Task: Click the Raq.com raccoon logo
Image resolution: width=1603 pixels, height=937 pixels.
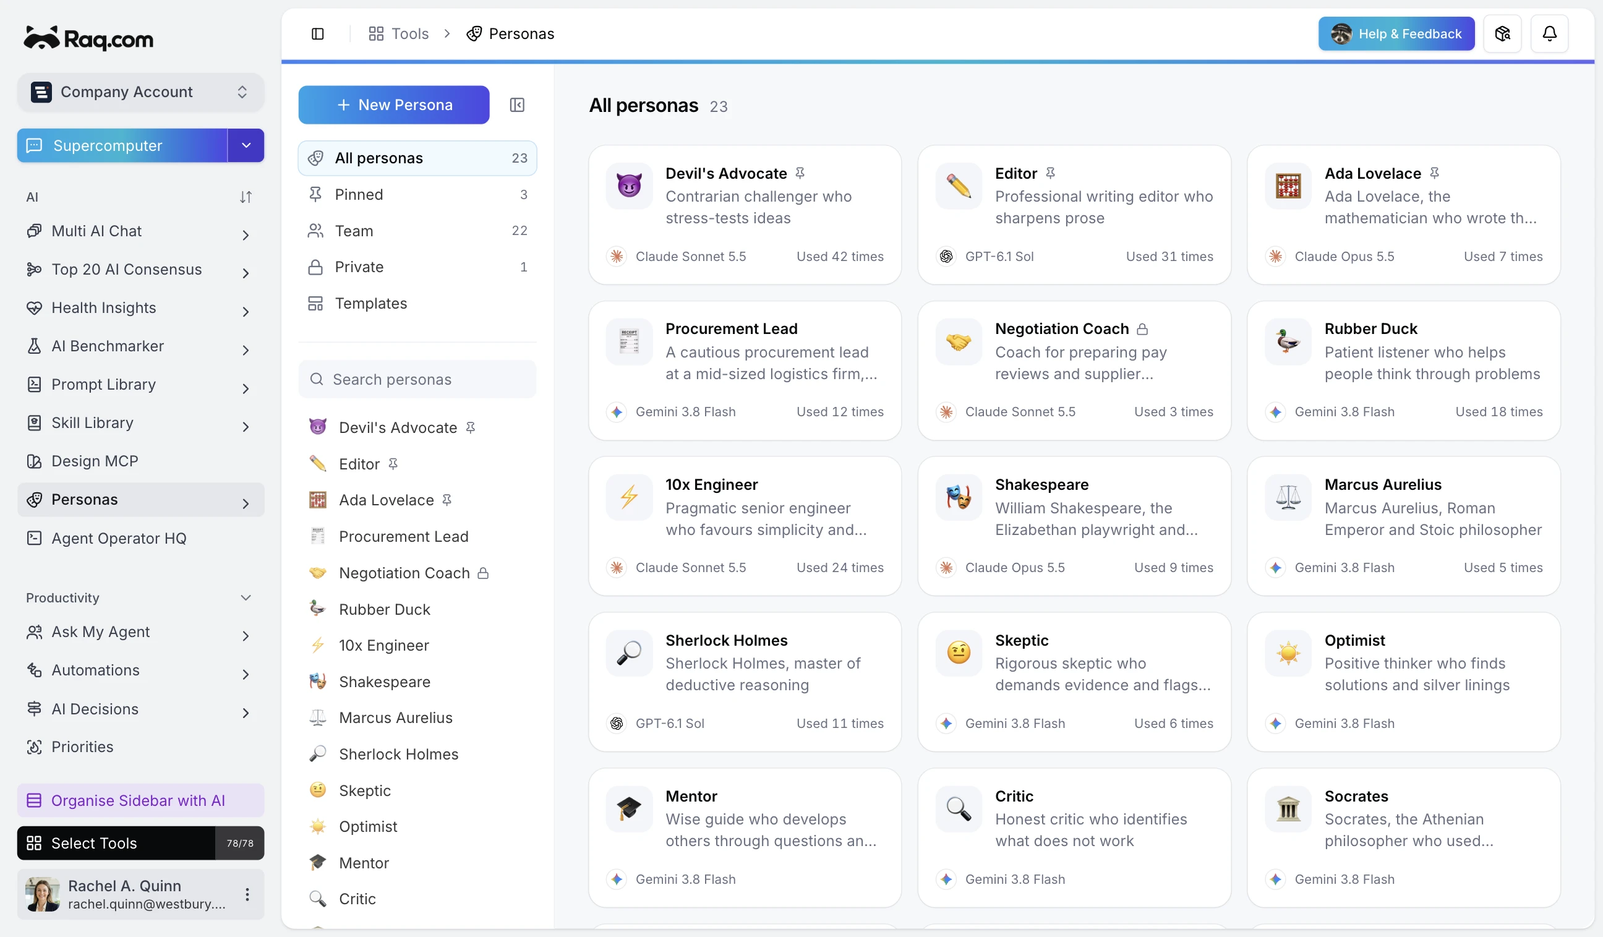Action: 88,38
